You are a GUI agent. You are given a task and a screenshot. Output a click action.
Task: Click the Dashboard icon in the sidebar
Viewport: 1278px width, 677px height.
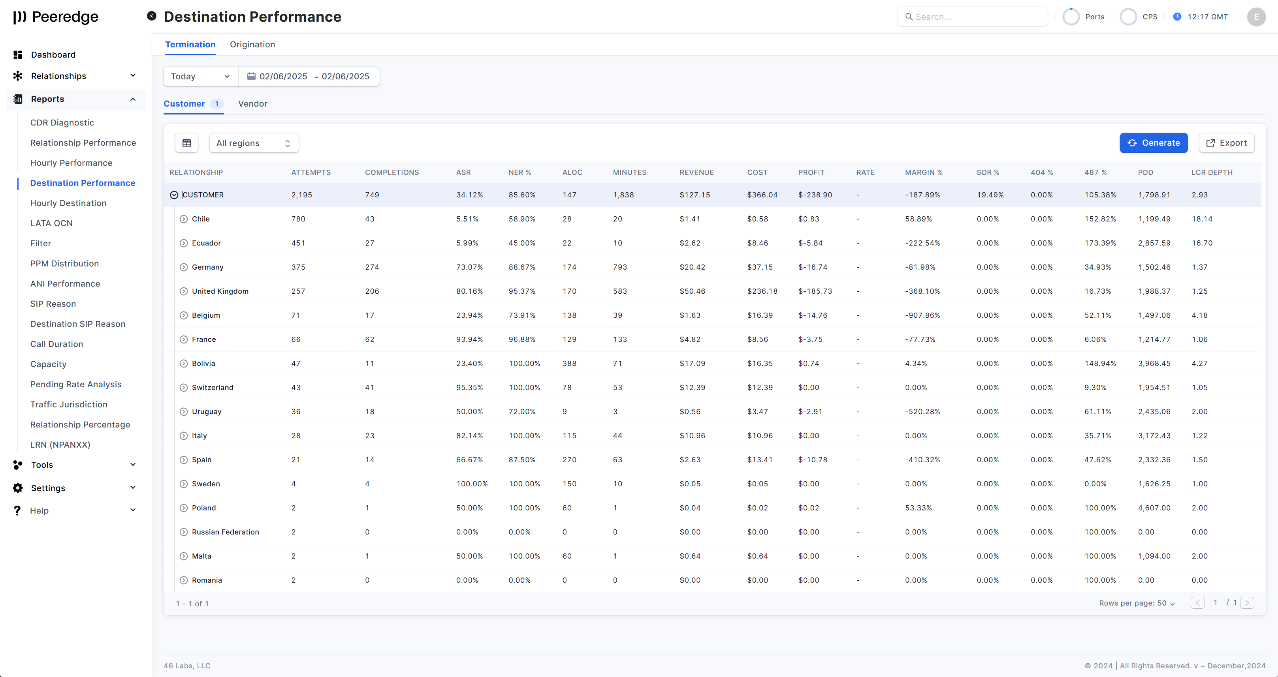point(18,54)
